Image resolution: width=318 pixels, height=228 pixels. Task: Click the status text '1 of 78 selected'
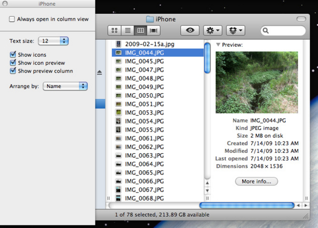pyautogui.click(x=136, y=215)
